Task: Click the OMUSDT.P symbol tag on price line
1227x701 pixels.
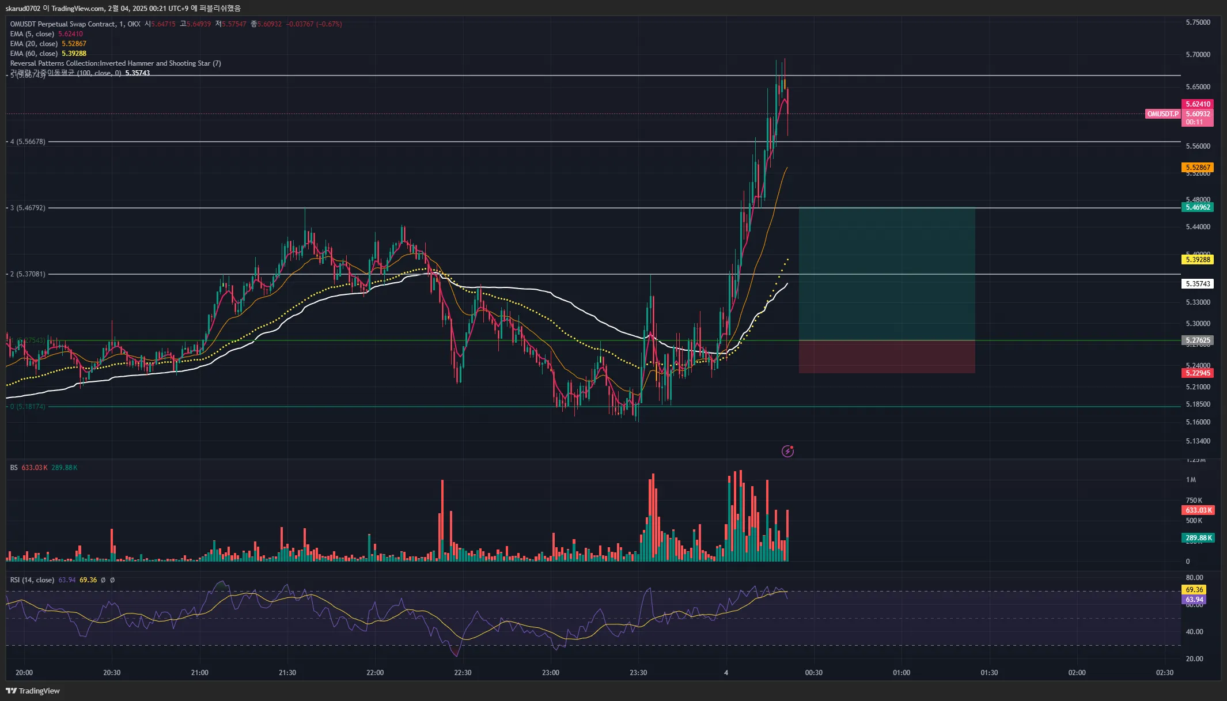Action: click(x=1163, y=114)
